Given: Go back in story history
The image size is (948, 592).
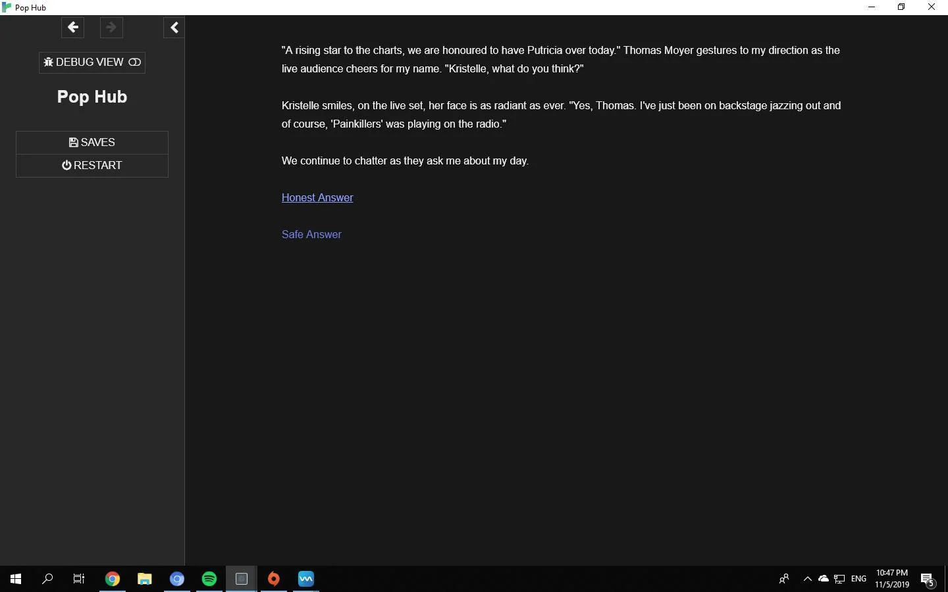Looking at the screenshot, I should pos(72,28).
